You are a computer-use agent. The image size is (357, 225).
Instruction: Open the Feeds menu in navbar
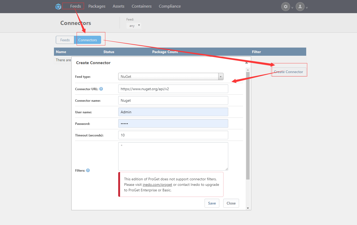(x=76, y=6)
